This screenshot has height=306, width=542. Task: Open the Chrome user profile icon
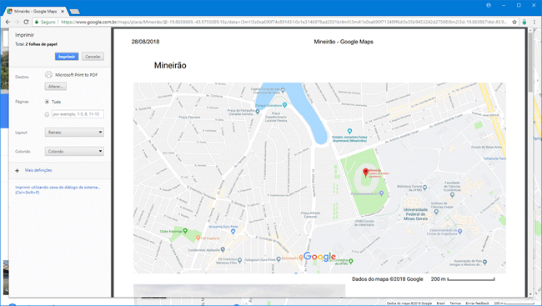coord(489,5)
